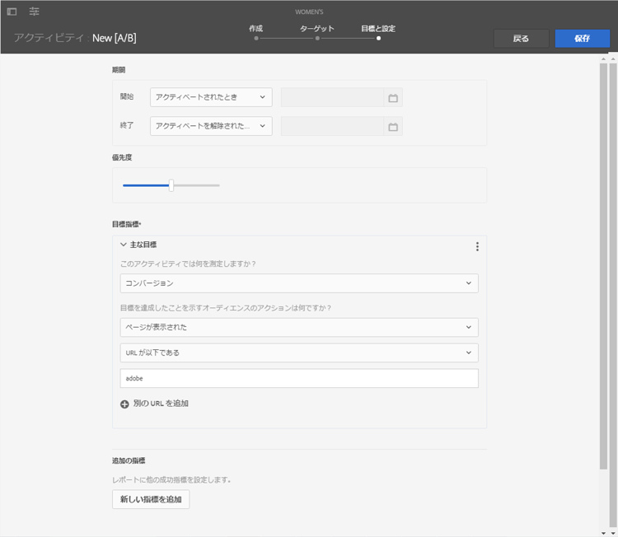Open the 終了 dropdown アクティベートを解除された
This screenshot has width=618, height=537.
(211, 126)
